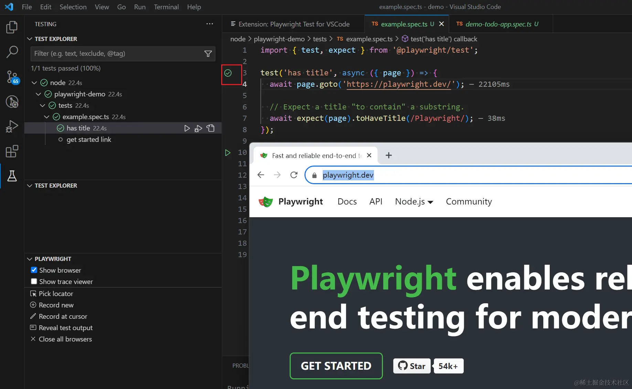Image resolution: width=632 pixels, height=389 pixels.
Task: Open the Node.js language dropdown
Action: tap(414, 202)
